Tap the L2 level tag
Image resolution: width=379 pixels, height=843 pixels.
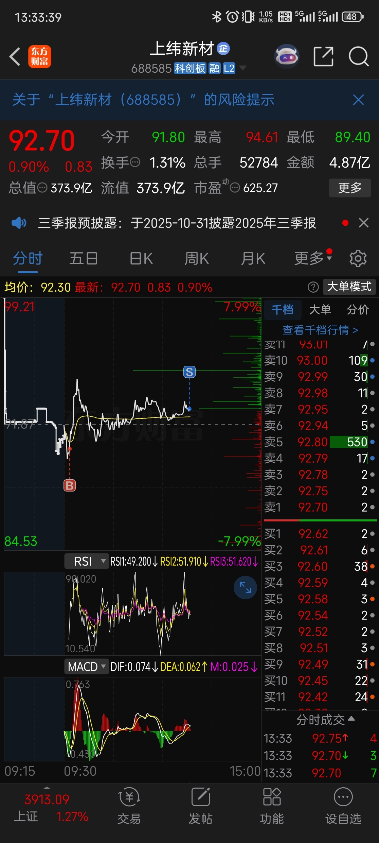click(x=229, y=68)
